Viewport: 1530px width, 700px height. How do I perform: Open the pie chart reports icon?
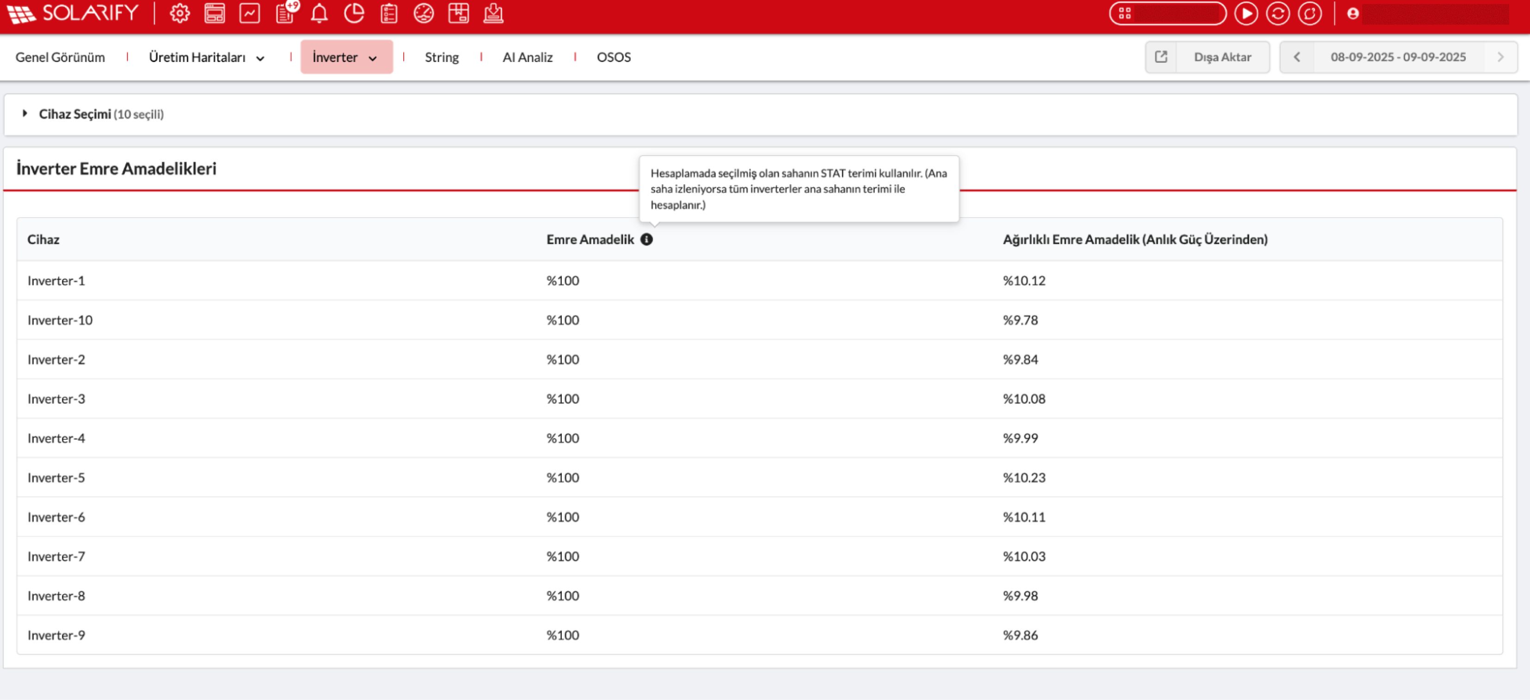pos(354,13)
